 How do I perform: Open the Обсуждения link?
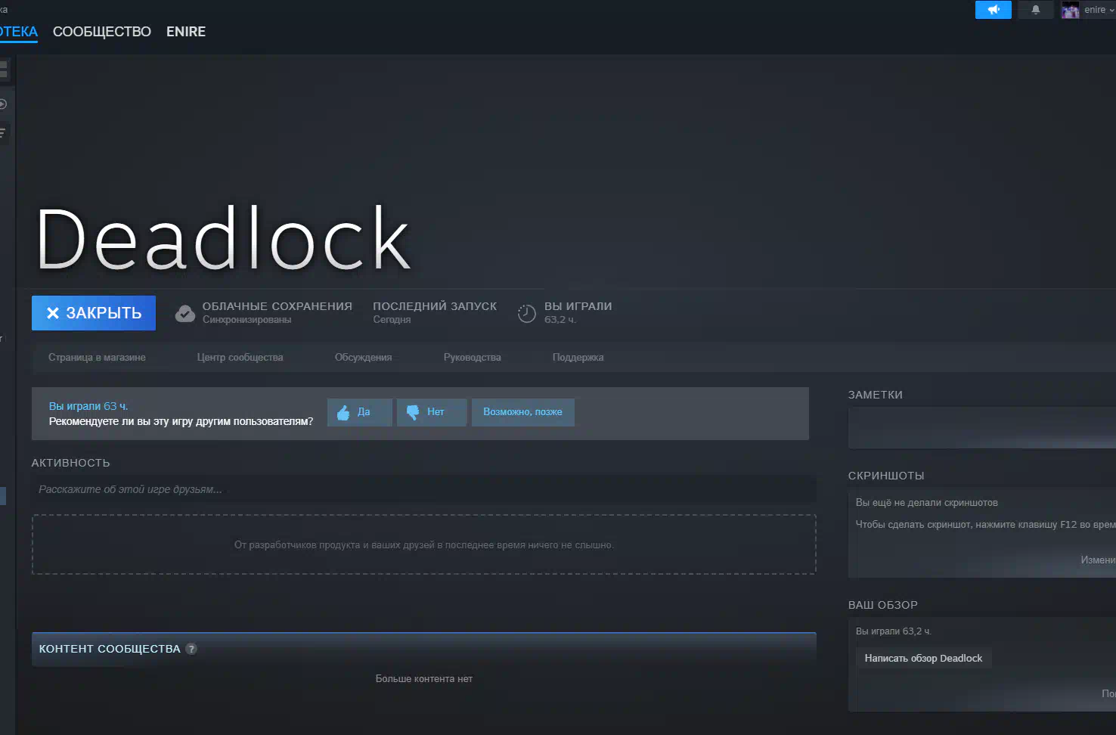coord(364,358)
